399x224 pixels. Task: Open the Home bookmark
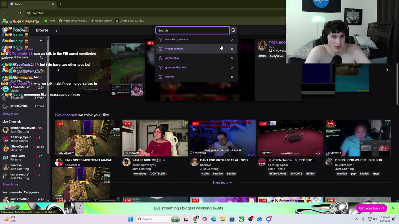coord(50,21)
